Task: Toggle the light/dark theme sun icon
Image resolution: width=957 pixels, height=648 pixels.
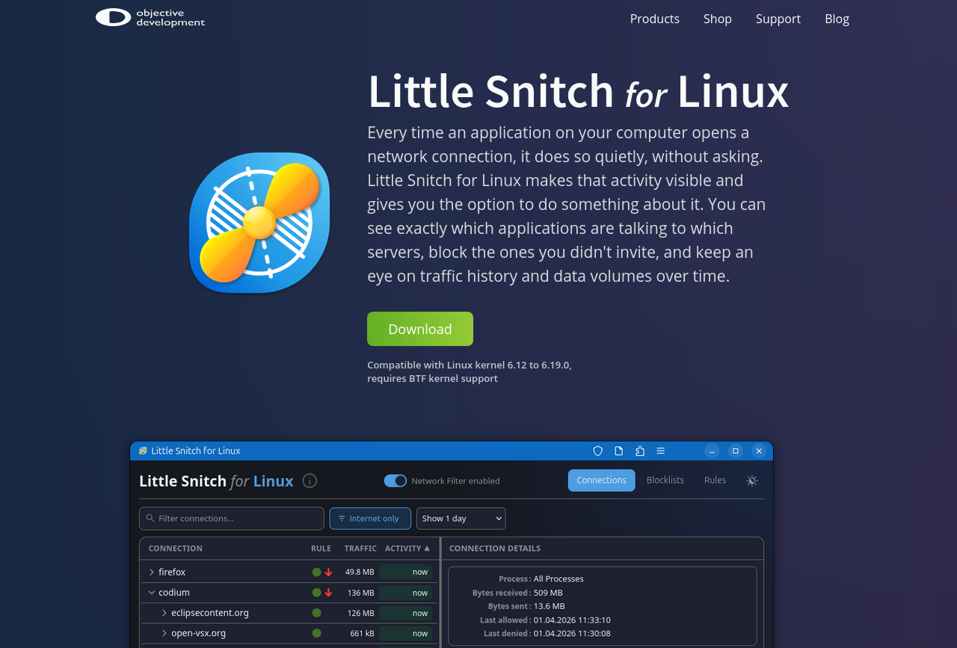Action: click(751, 481)
